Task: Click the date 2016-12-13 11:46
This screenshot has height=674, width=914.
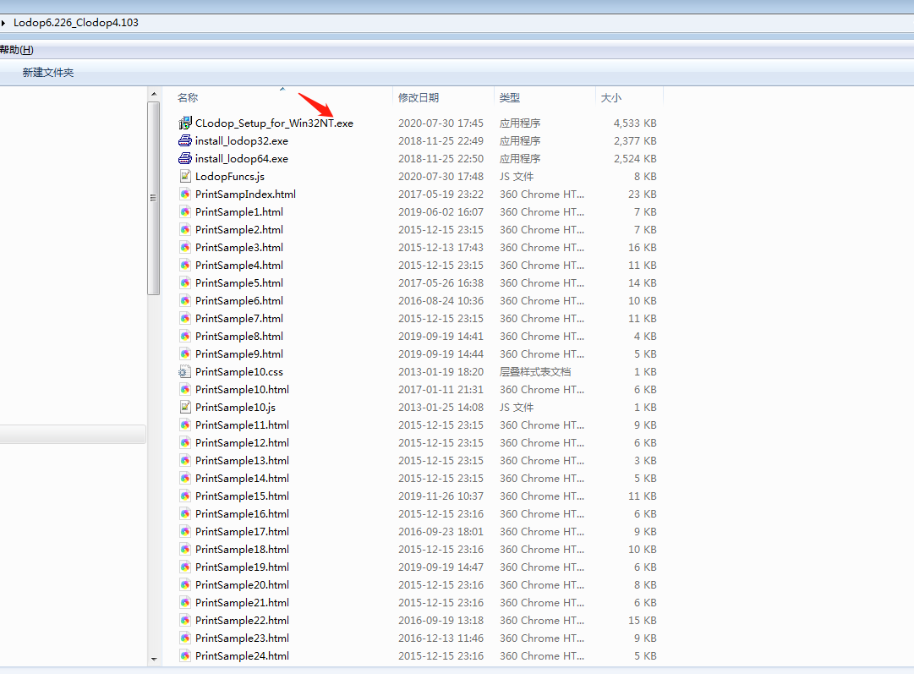Action: tap(441, 638)
